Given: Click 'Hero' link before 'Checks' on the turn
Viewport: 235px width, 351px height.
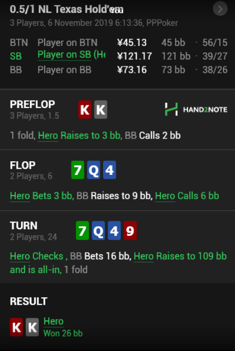Looking at the screenshot, I should pyautogui.click(x=20, y=256).
